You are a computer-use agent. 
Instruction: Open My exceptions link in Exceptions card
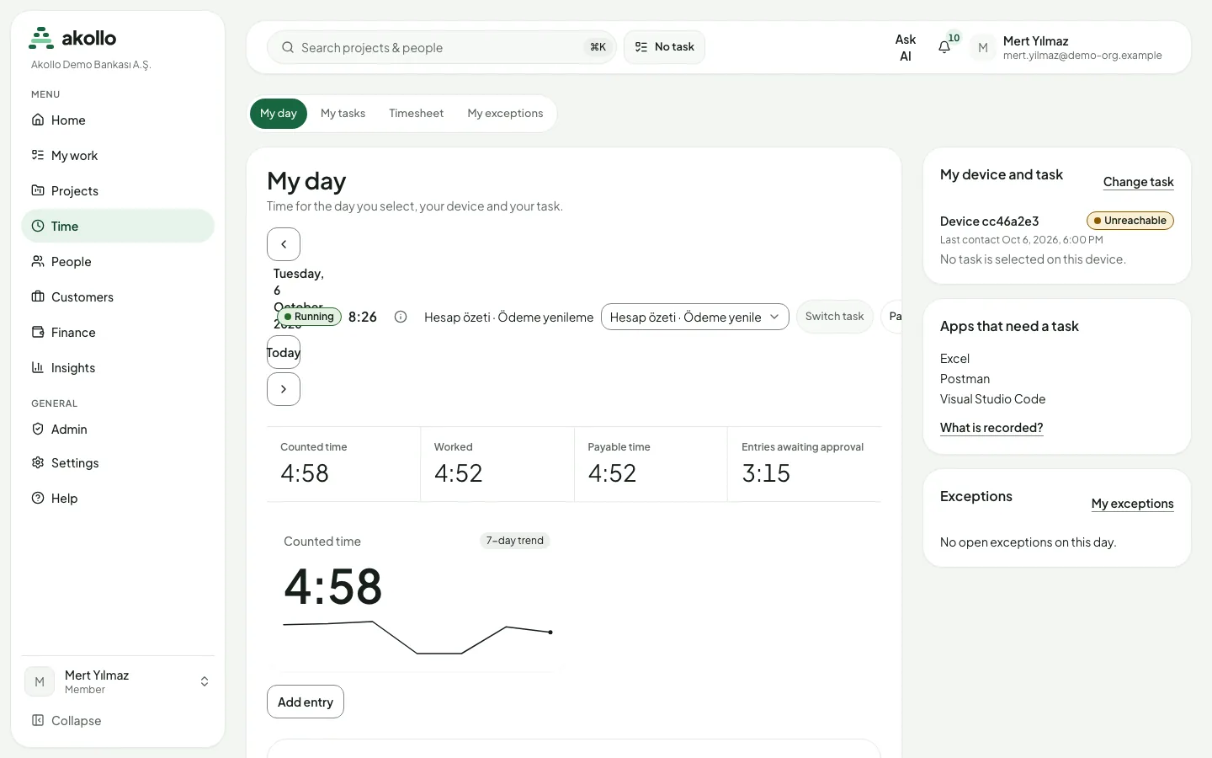tap(1132, 504)
